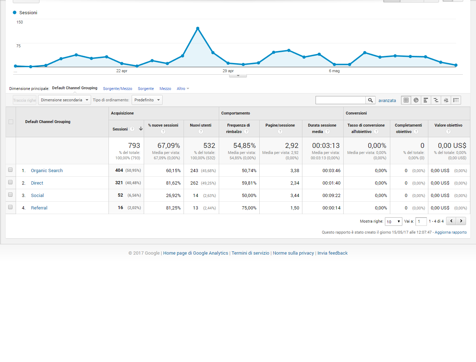Open the Altro dimension menu
This screenshot has width=476, height=362.
183,89
